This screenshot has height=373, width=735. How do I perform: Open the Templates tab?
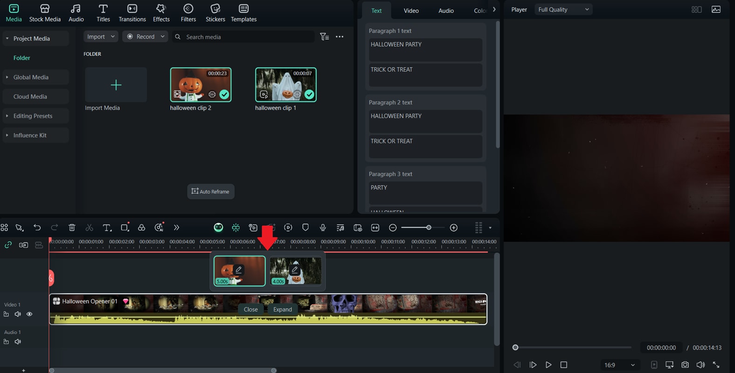click(x=243, y=13)
